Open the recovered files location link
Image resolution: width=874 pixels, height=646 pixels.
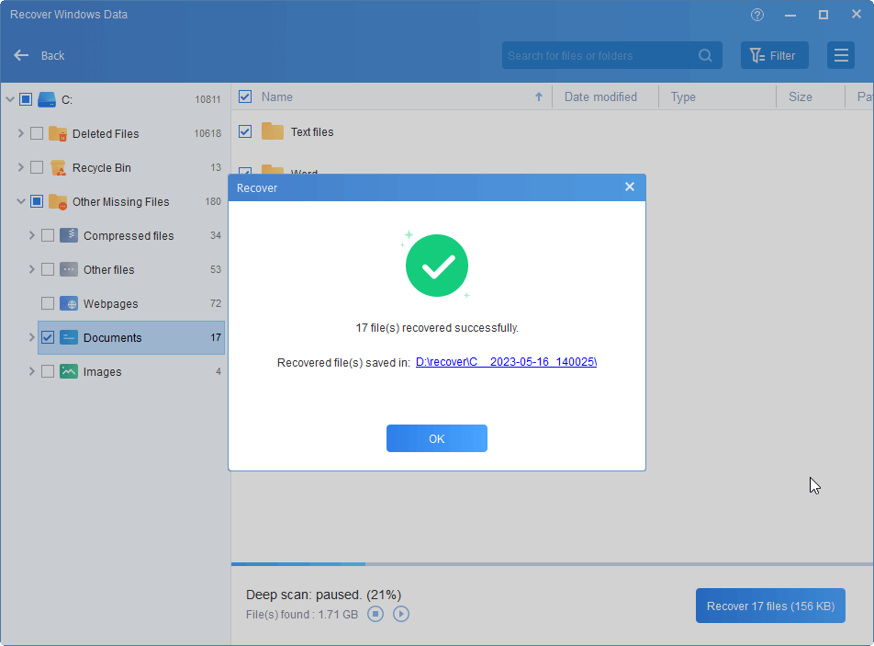(x=506, y=361)
